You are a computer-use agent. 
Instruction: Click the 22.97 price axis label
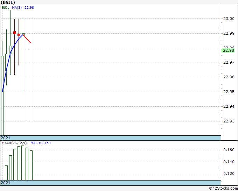[229, 62]
